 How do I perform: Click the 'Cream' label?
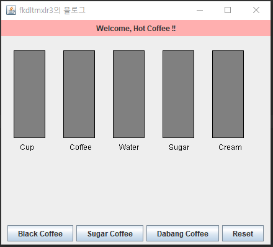pyautogui.click(x=230, y=147)
